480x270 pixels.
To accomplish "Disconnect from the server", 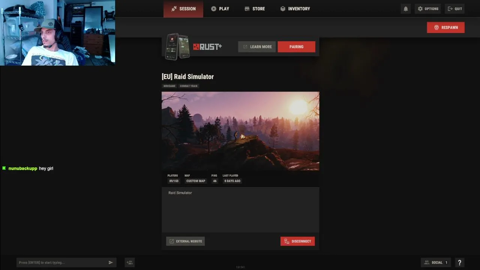I will 297,241.
